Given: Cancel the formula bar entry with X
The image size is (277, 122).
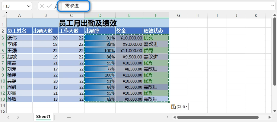Looking at the screenshot, I should click(42, 6).
